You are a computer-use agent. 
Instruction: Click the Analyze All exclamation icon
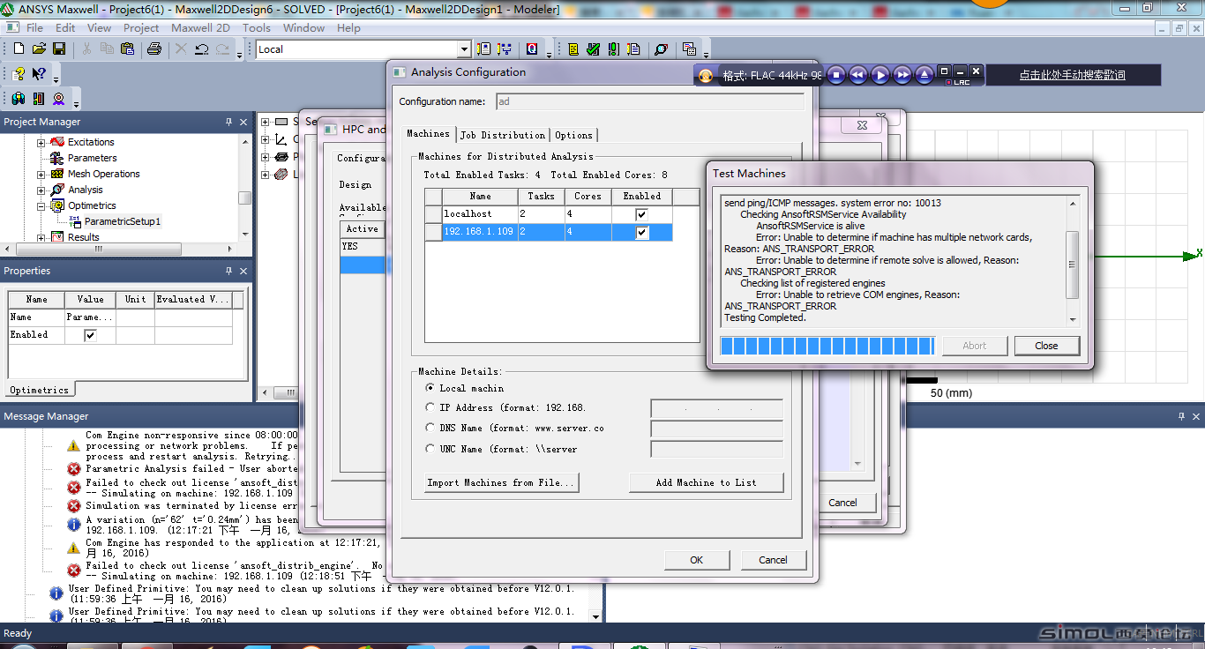tap(614, 49)
